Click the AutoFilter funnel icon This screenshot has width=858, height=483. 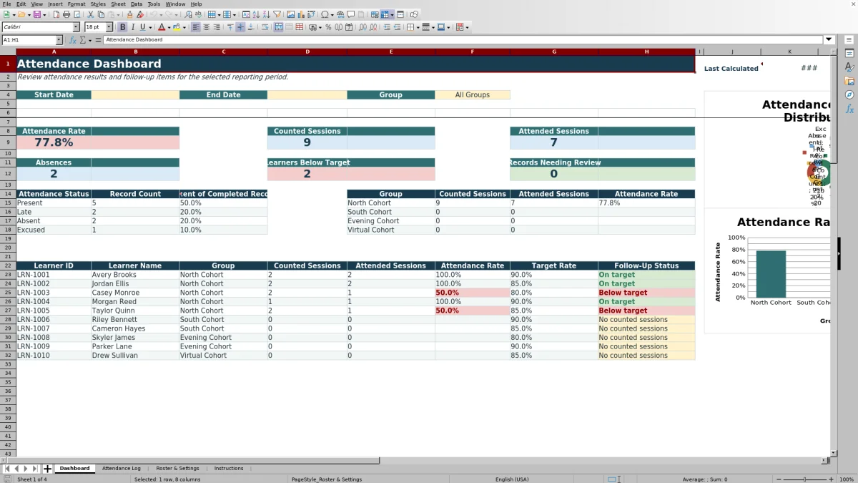click(278, 14)
